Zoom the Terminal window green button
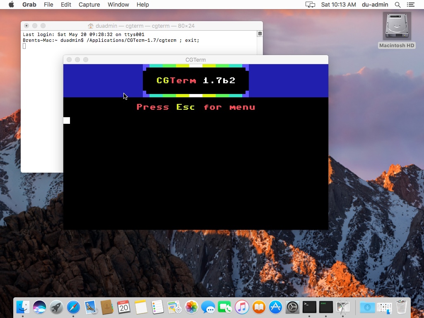Screen dimensions: 424x318 click(x=43, y=26)
